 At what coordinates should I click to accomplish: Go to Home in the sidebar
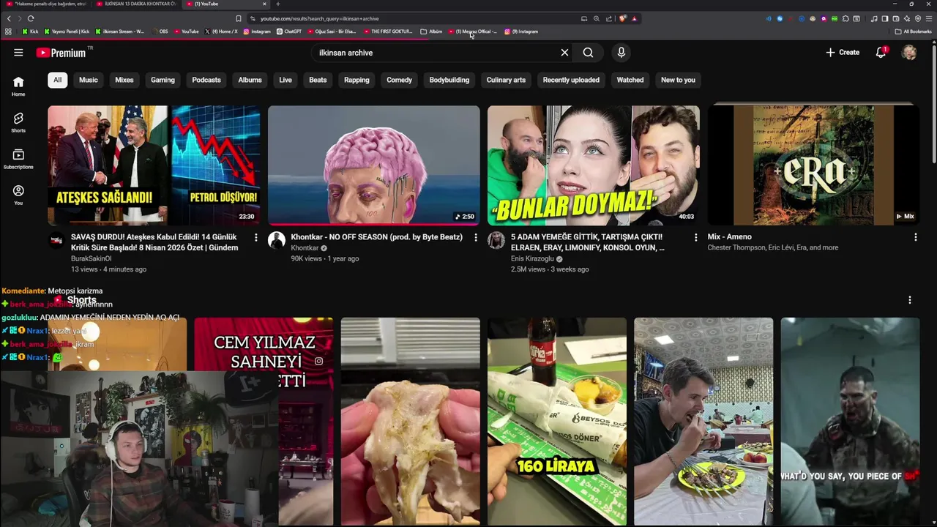pyautogui.click(x=18, y=86)
